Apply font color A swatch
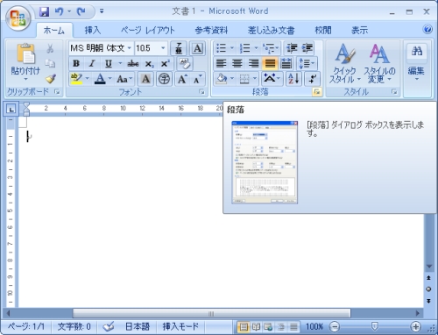Image resolution: width=438 pixels, height=335 pixels. coord(100,79)
